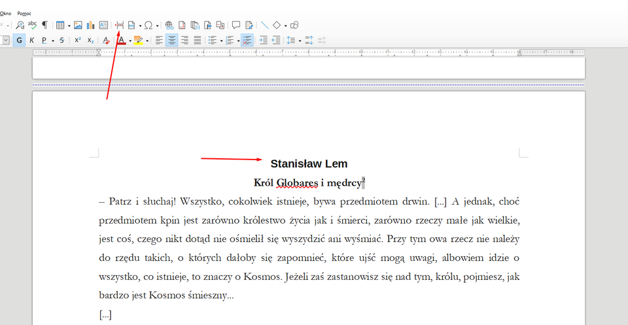
Task: Open the Pomoc menu
Action: (x=24, y=13)
